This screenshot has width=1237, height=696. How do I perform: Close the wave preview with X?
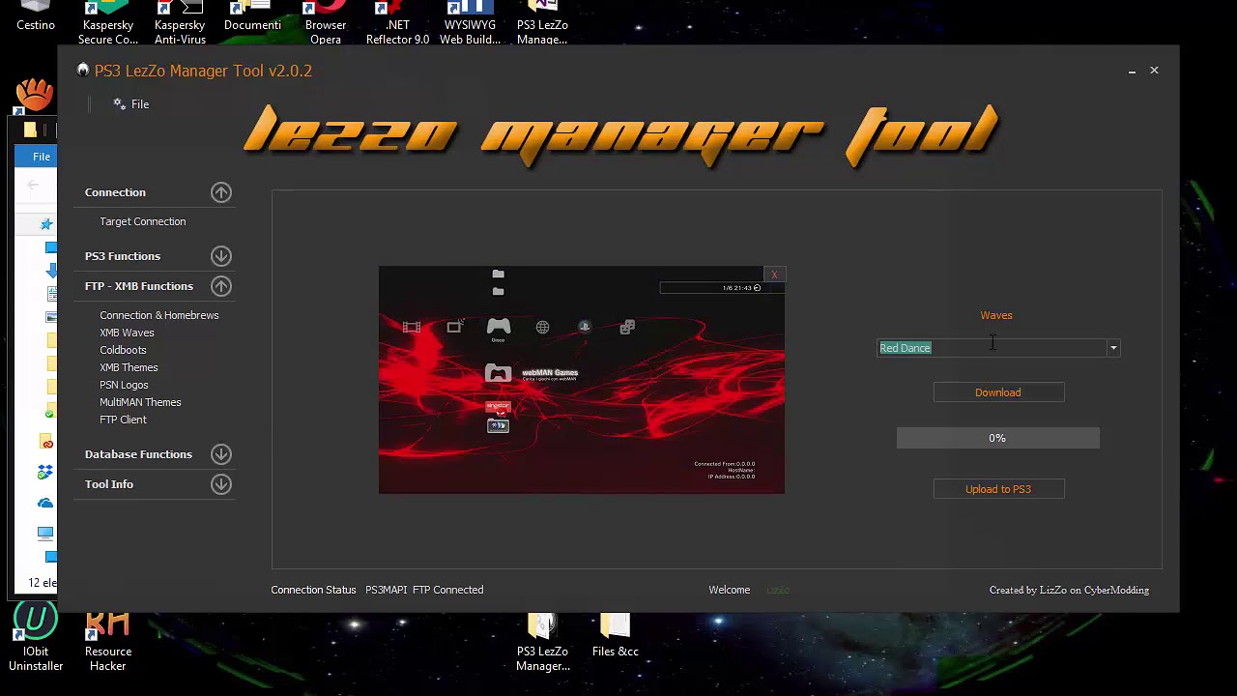[x=774, y=275]
